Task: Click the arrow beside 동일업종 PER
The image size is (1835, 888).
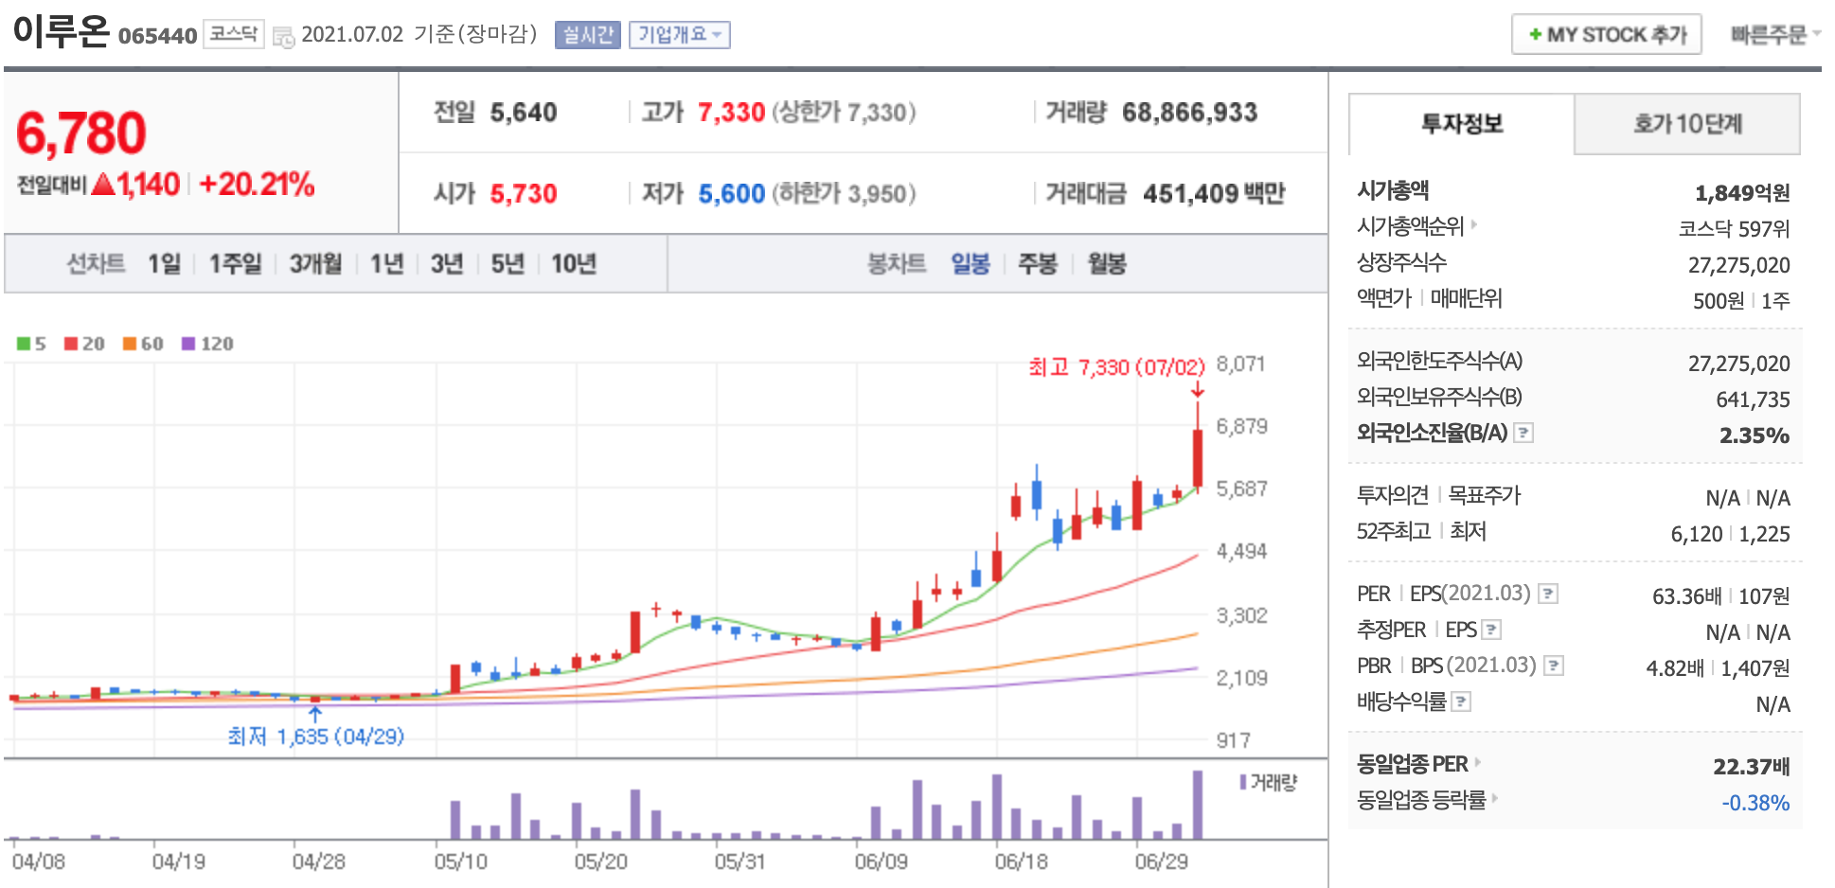Action: (x=1477, y=762)
